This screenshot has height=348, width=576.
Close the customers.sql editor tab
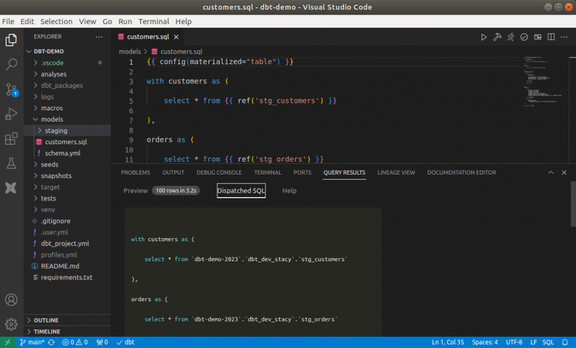(x=176, y=37)
